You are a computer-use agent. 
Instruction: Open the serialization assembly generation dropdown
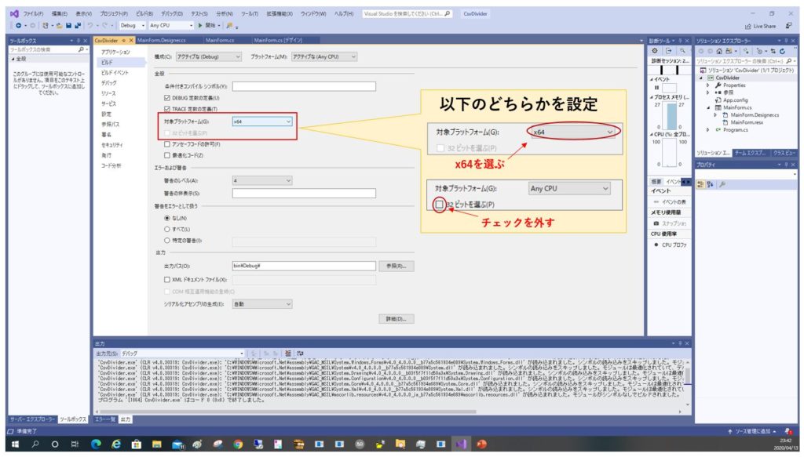click(262, 304)
